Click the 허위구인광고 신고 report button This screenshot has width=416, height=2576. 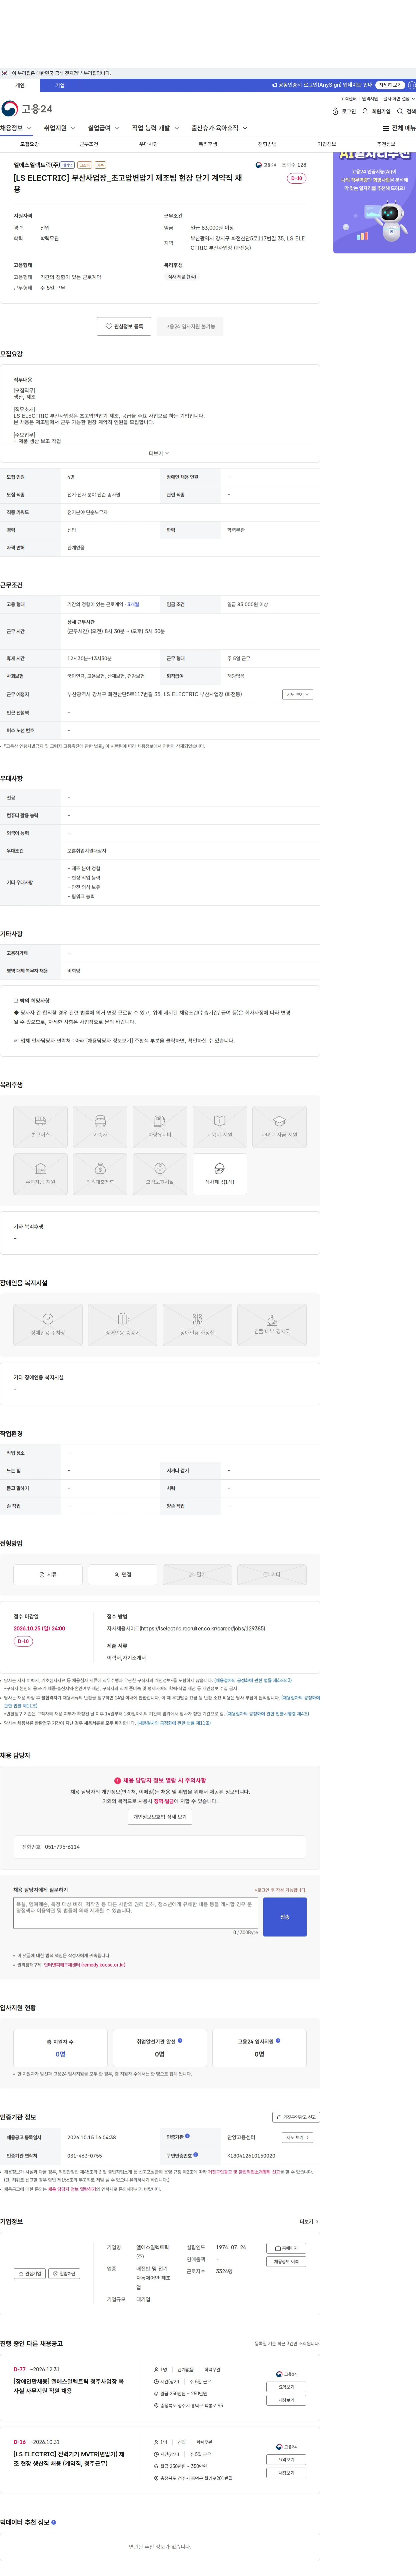296,2117
